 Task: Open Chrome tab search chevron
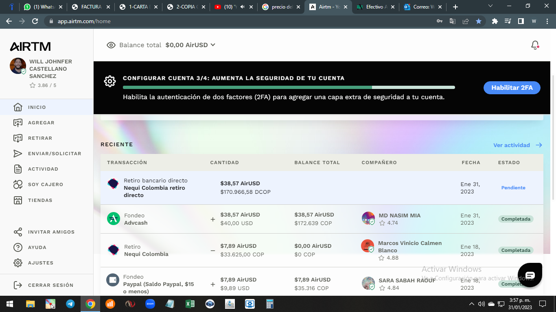pos(490,6)
